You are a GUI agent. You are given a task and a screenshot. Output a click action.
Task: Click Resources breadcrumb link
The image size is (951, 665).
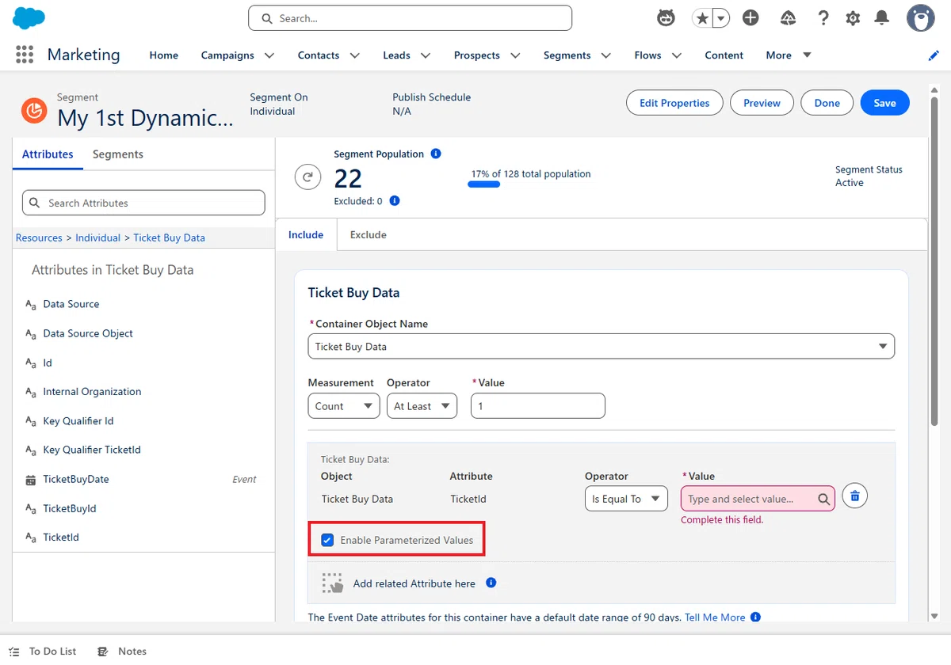click(39, 237)
